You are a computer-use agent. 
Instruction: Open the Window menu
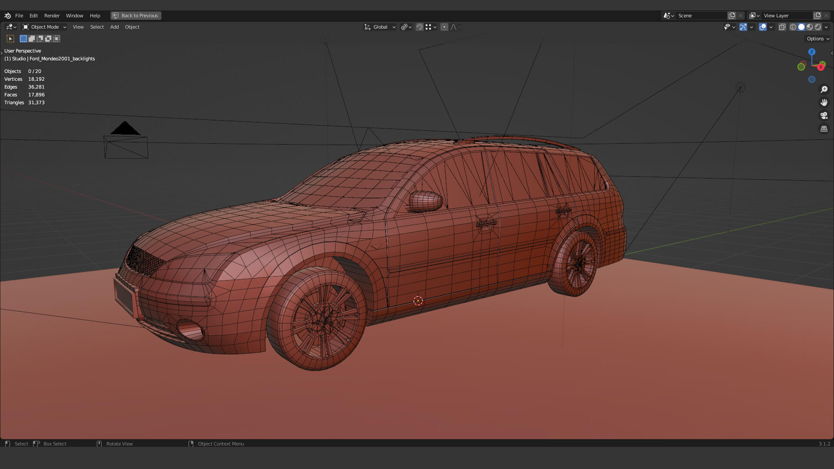coord(74,16)
